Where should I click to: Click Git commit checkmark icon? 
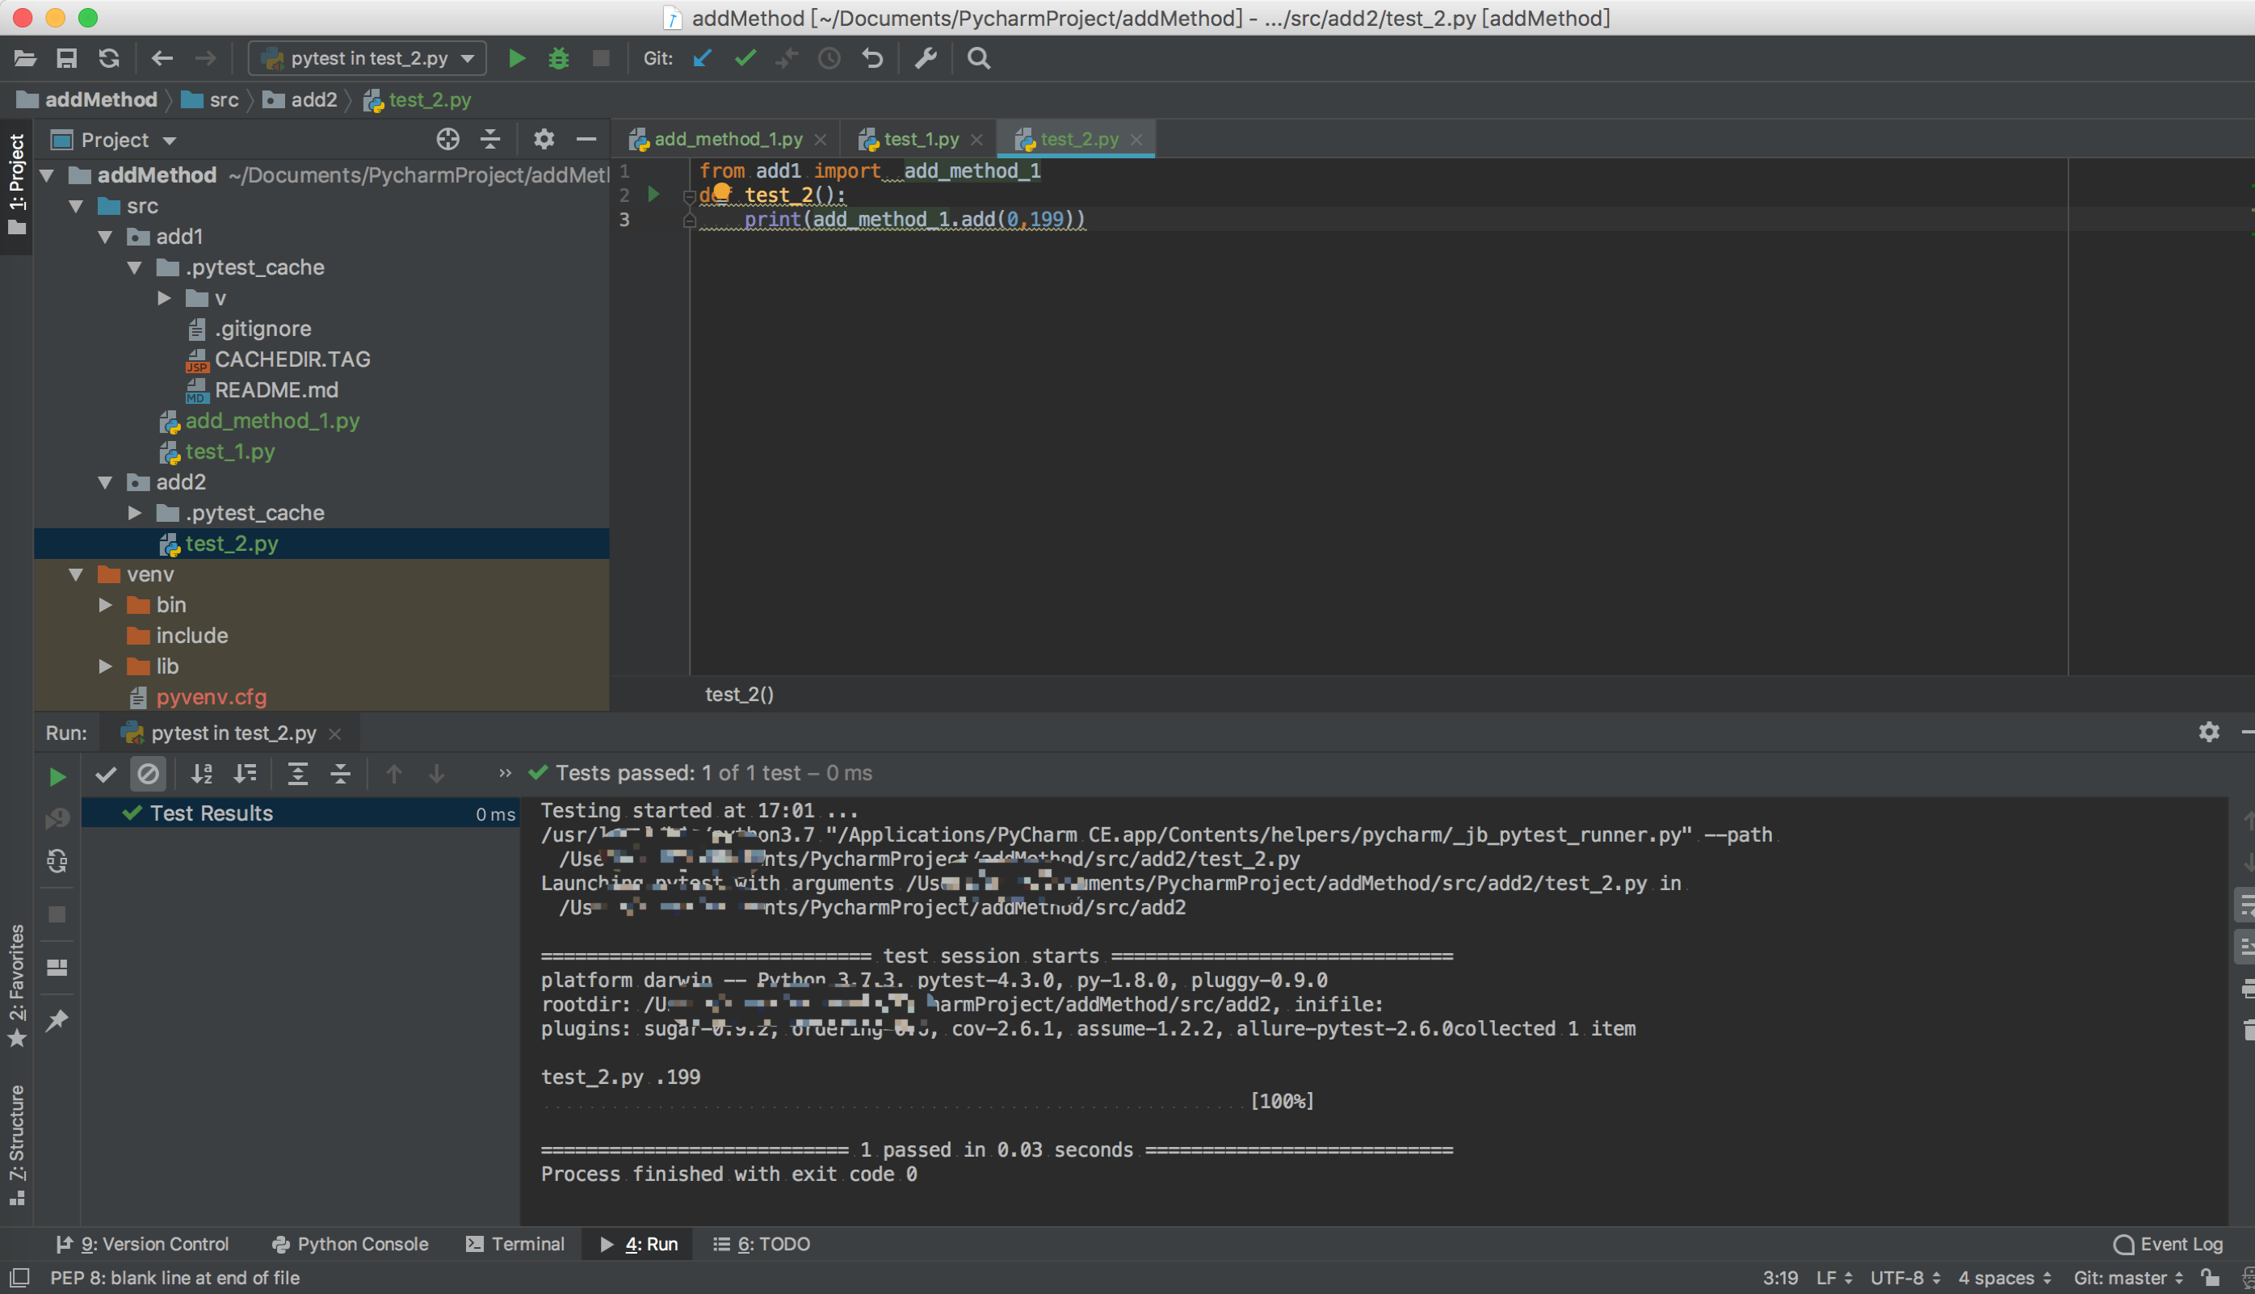tap(745, 59)
